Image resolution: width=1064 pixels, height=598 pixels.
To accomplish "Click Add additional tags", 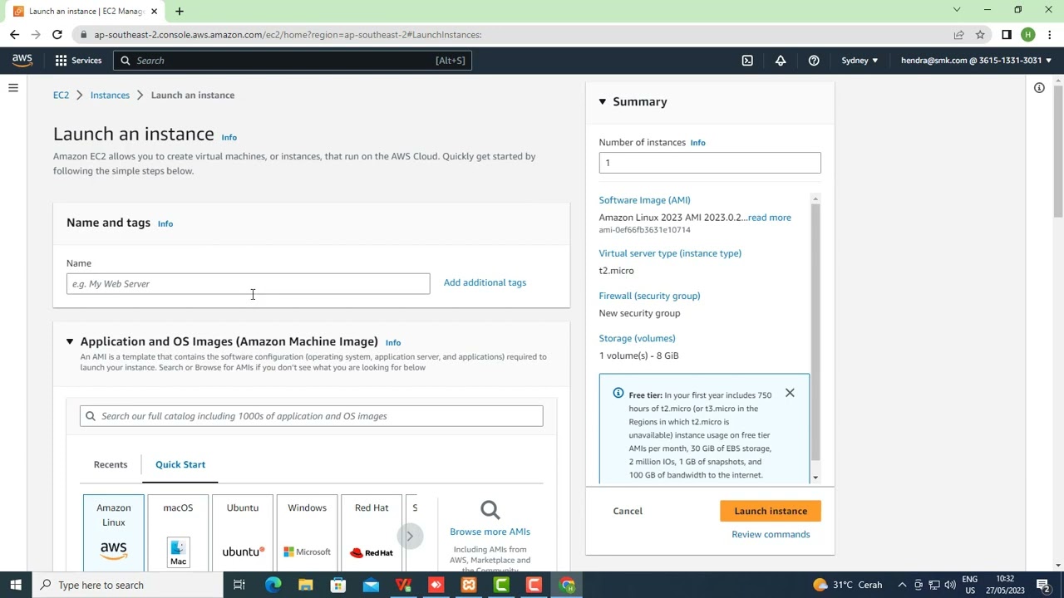I will 485,282.
